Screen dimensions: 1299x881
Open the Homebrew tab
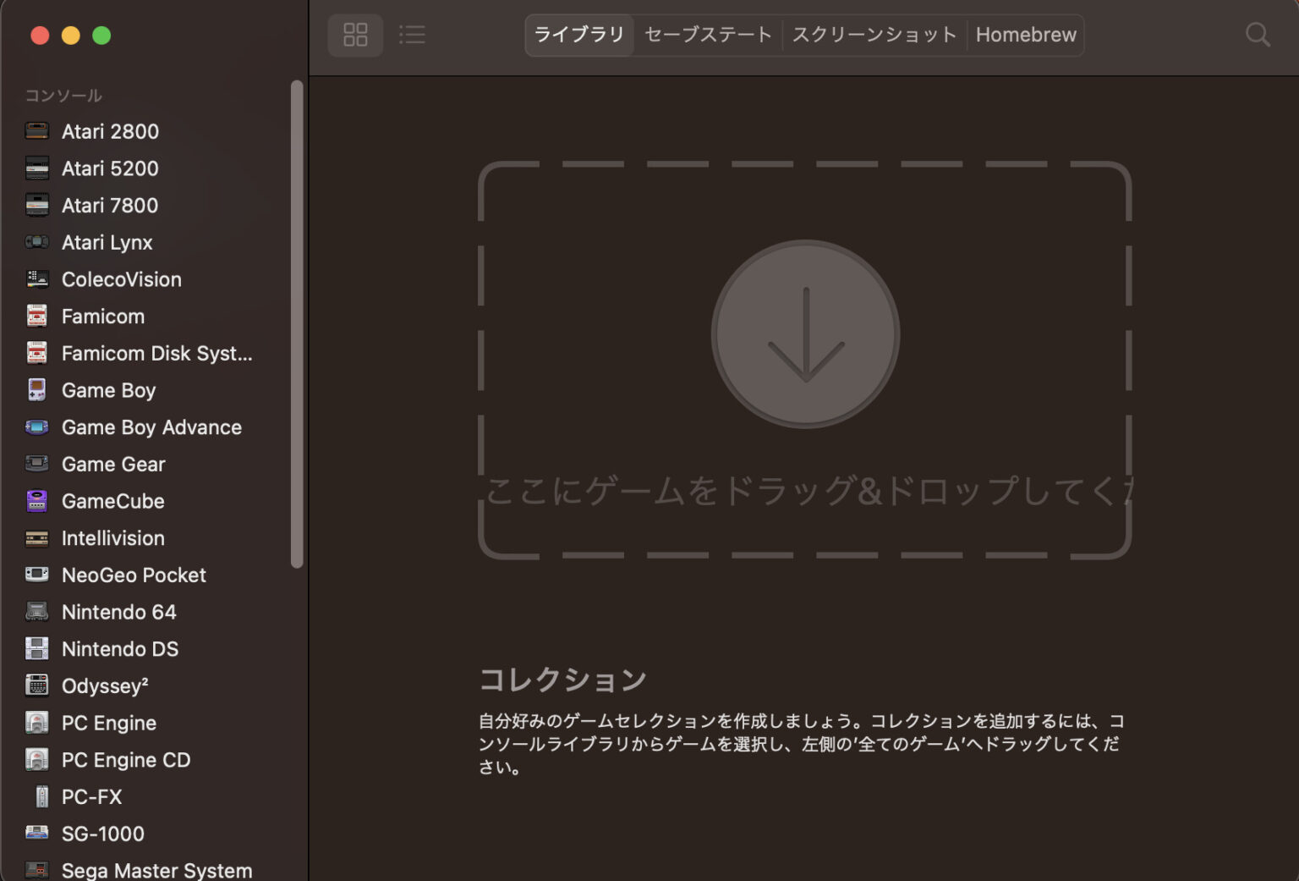coord(1025,35)
